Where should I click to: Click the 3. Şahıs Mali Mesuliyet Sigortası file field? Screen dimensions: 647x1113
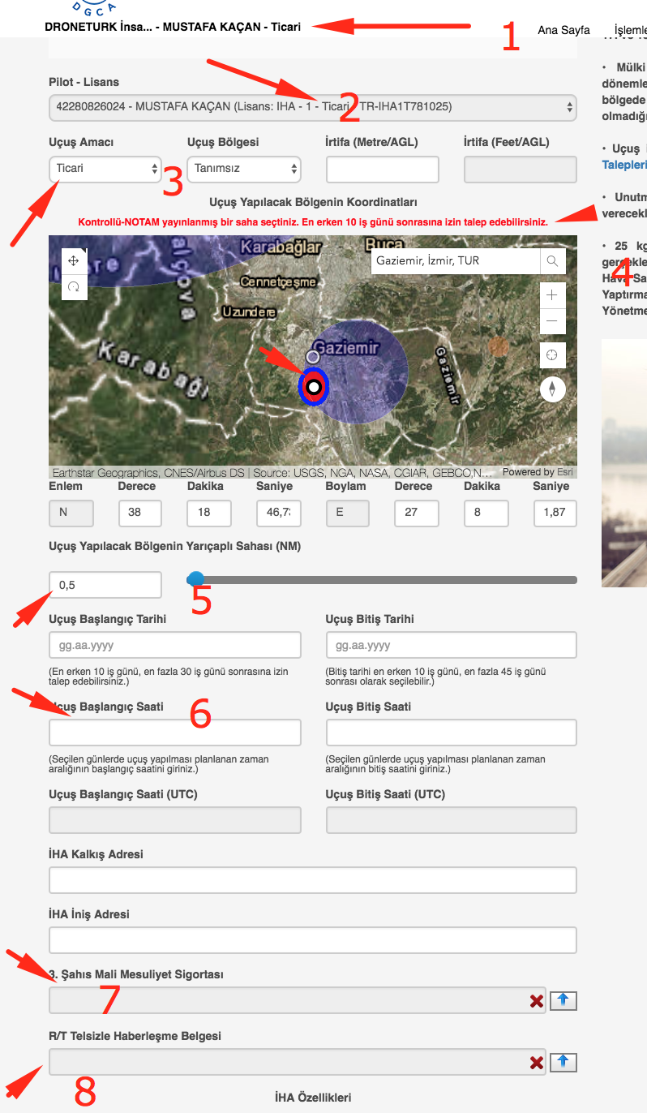coord(298,1000)
